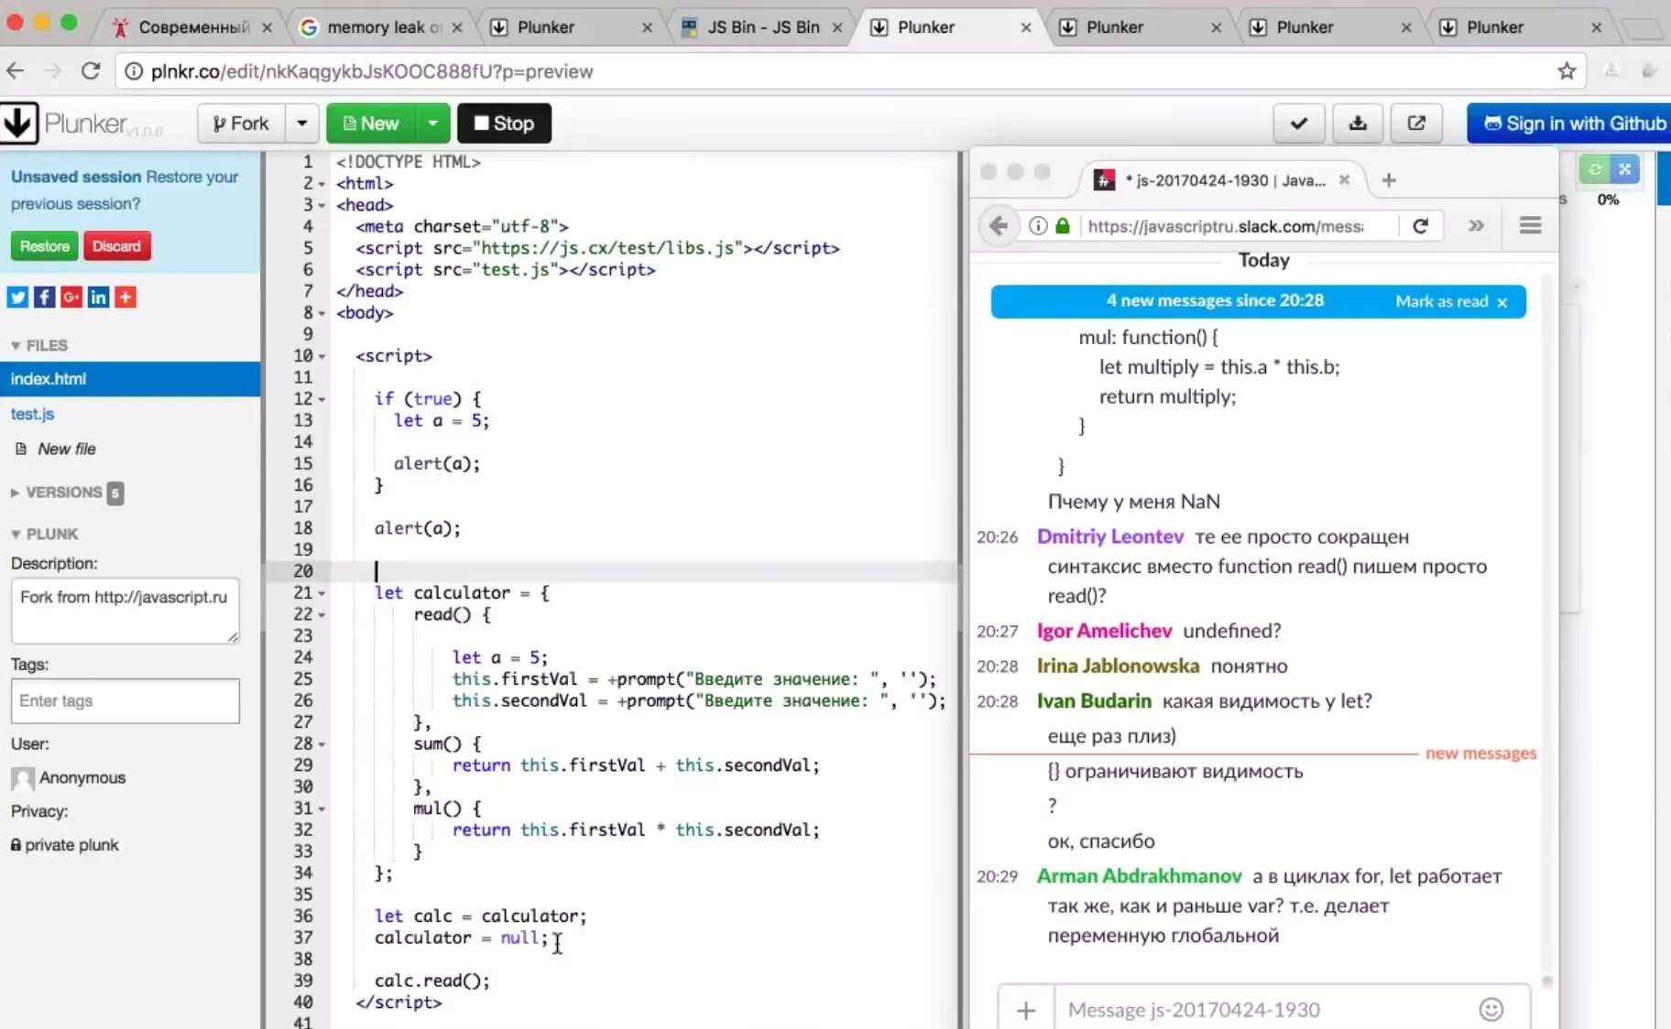This screenshot has width=1671, height=1029.
Task: Collapse the FILES section
Action: pyautogui.click(x=39, y=345)
